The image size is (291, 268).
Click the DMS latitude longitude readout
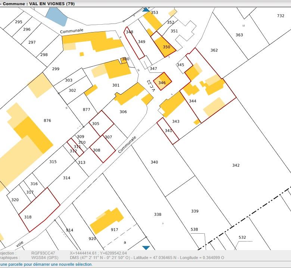pos(147,258)
